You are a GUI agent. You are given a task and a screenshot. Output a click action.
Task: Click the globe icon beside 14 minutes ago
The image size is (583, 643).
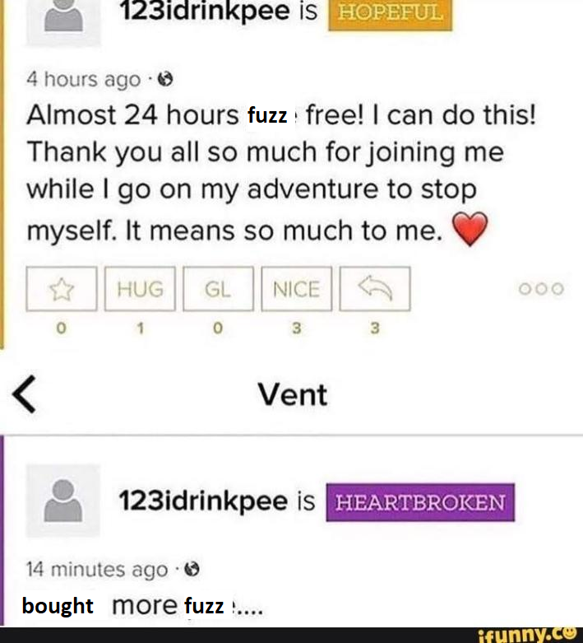click(x=184, y=568)
